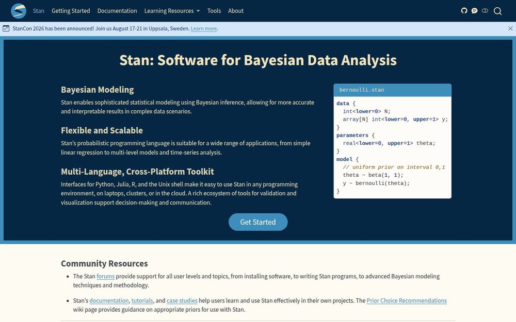This screenshot has height=322, width=516.
Task: Open the forums link in Community Resources
Action: (x=105, y=276)
